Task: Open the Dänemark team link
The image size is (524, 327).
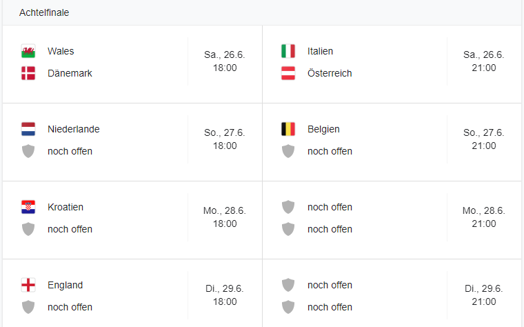Action: (70, 73)
